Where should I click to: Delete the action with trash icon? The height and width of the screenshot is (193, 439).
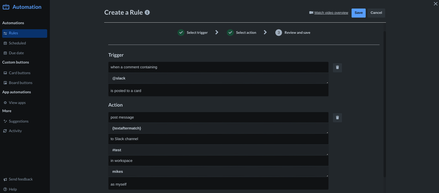click(x=337, y=118)
